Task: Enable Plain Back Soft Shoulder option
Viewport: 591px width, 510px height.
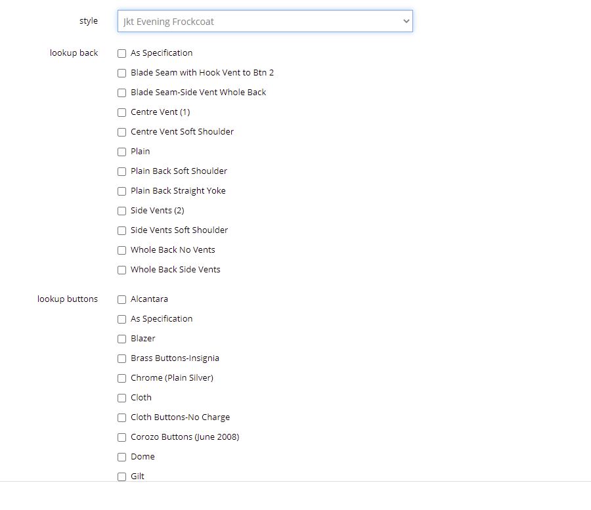Action: (x=121, y=171)
